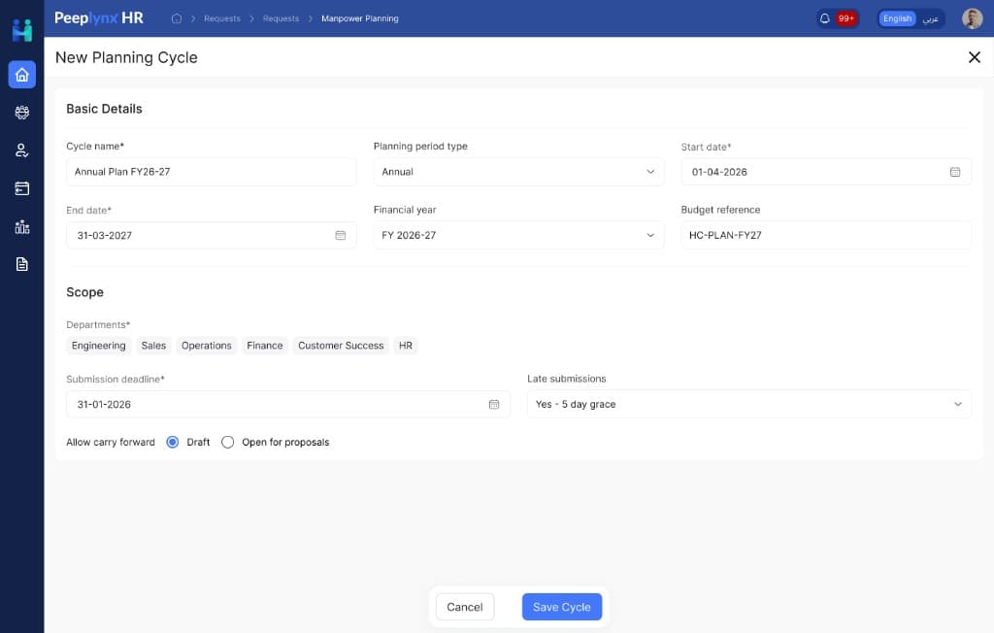Click the Allow carry forward label
994x633 pixels.
(111, 442)
